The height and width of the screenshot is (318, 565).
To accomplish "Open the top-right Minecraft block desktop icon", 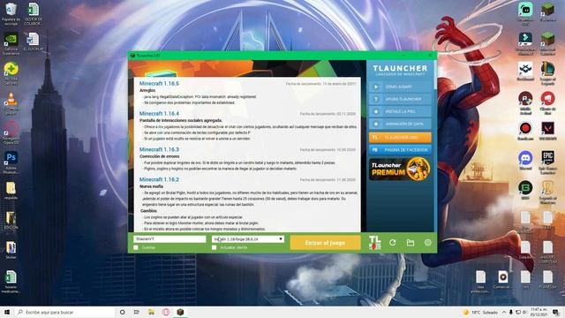I will pos(547,11).
